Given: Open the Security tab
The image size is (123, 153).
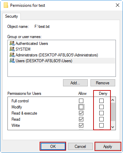Looking at the screenshot, I should (x=12, y=16).
